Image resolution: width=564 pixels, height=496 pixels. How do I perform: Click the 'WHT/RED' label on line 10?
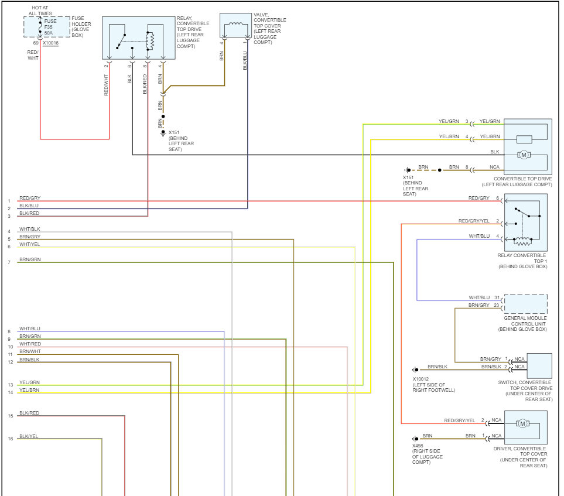[30, 344]
